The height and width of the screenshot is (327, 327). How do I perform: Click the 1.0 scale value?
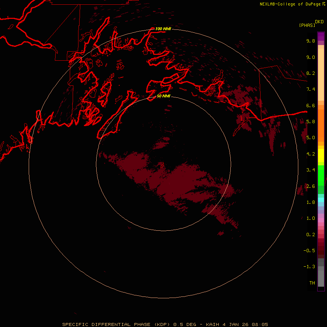pyautogui.click(x=311, y=218)
